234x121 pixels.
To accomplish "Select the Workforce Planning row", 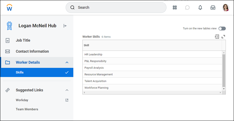I will (152, 88).
